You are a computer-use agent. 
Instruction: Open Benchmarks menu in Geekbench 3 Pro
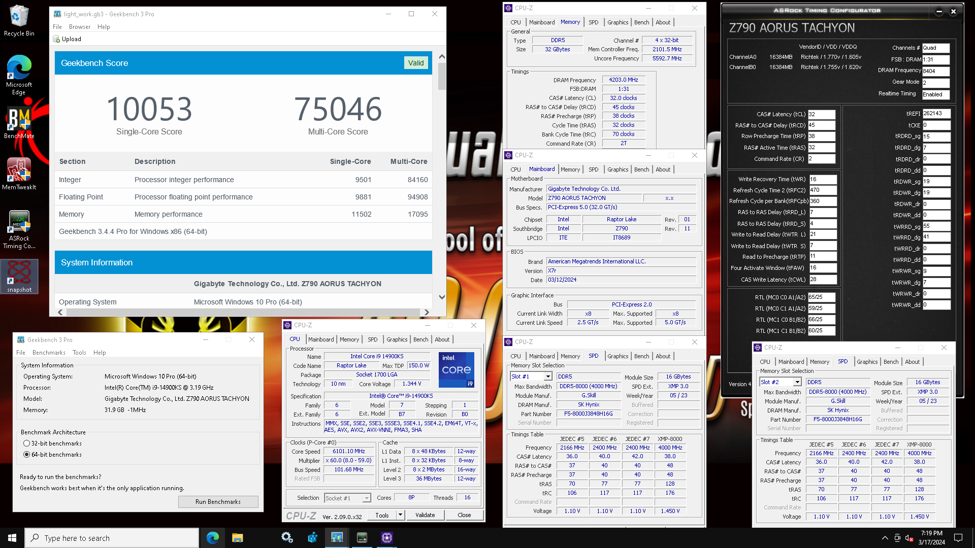pyautogui.click(x=49, y=353)
